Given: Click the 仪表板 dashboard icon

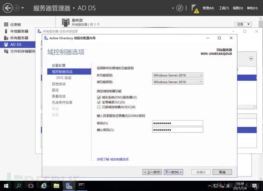Looking at the screenshot, I should click(6, 25).
